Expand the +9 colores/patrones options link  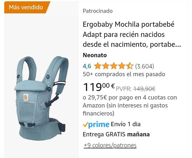pos(110,145)
